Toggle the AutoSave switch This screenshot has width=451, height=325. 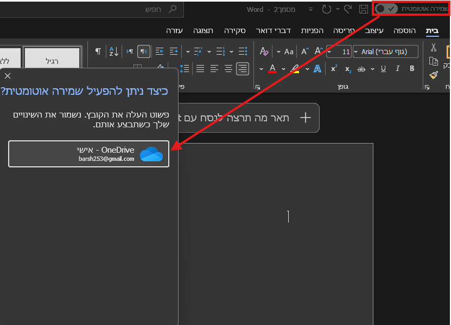coord(386,9)
